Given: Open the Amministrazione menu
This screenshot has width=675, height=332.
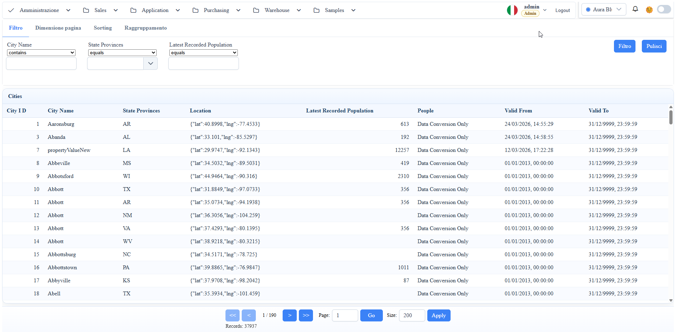Looking at the screenshot, I should pyautogui.click(x=40, y=10).
